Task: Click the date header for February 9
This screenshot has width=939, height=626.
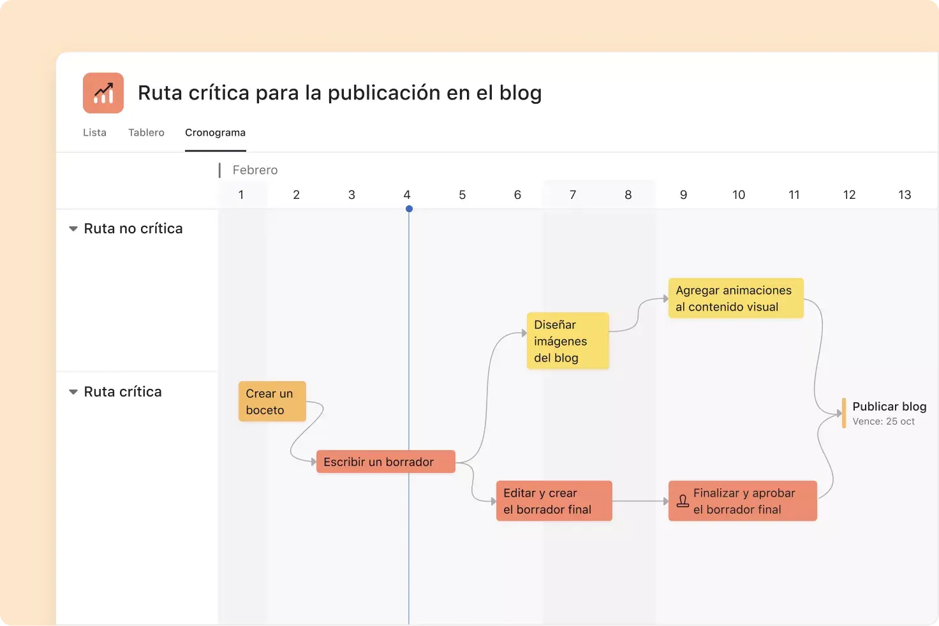Action: pyautogui.click(x=683, y=194)
